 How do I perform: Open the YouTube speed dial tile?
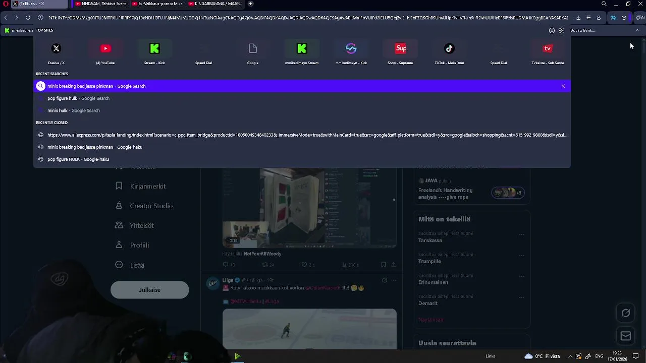click(x=105, y=53)
